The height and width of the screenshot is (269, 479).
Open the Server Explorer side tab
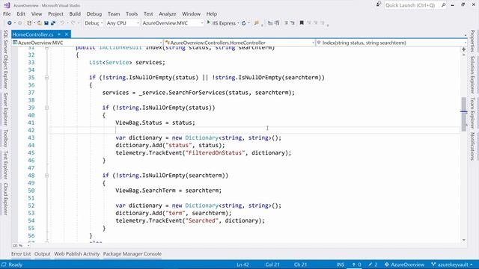coord(5,108)
